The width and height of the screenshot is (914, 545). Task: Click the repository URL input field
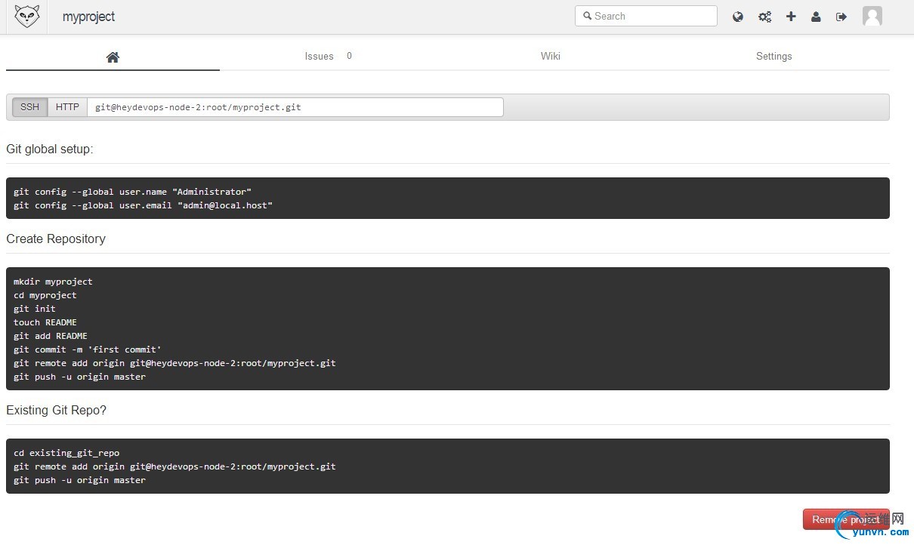click(295, 107)
